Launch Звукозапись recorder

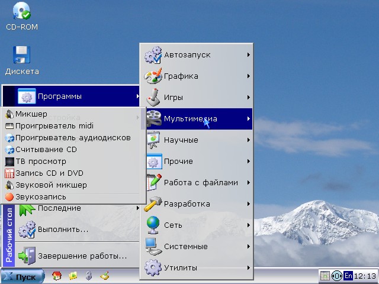coord(72,197)
